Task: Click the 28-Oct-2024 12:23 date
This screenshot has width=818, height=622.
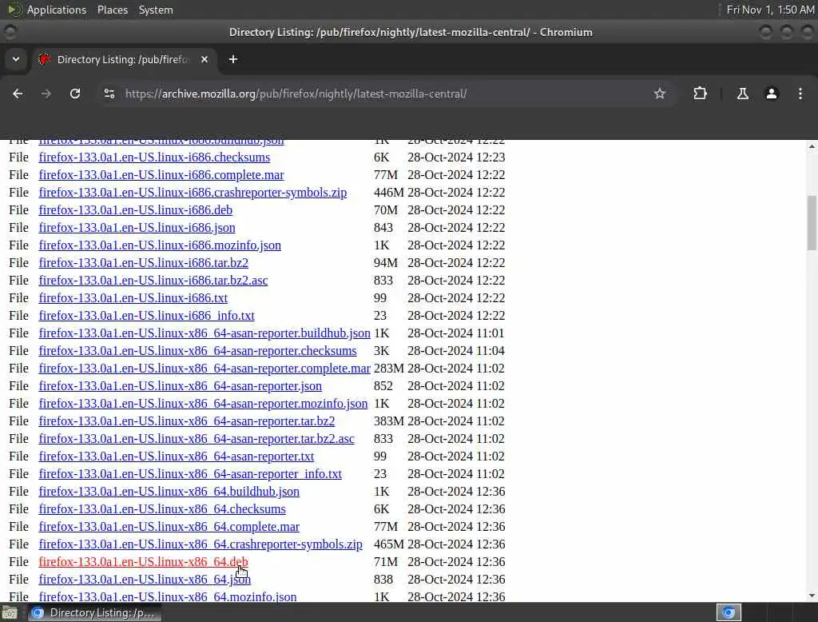Action: point(456,157)
